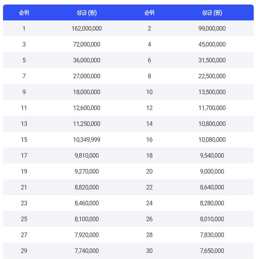Select the 11,700,000 prize cell
256x259 pixels.
(x=212, y=108)
